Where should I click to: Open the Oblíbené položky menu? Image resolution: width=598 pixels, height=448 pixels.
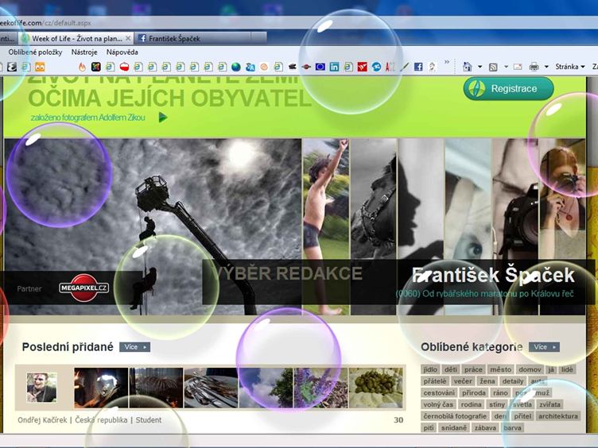click(35, 52)
